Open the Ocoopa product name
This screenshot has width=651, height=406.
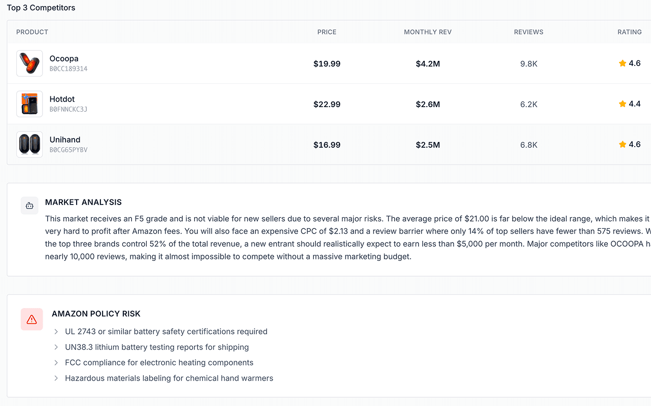64,58
